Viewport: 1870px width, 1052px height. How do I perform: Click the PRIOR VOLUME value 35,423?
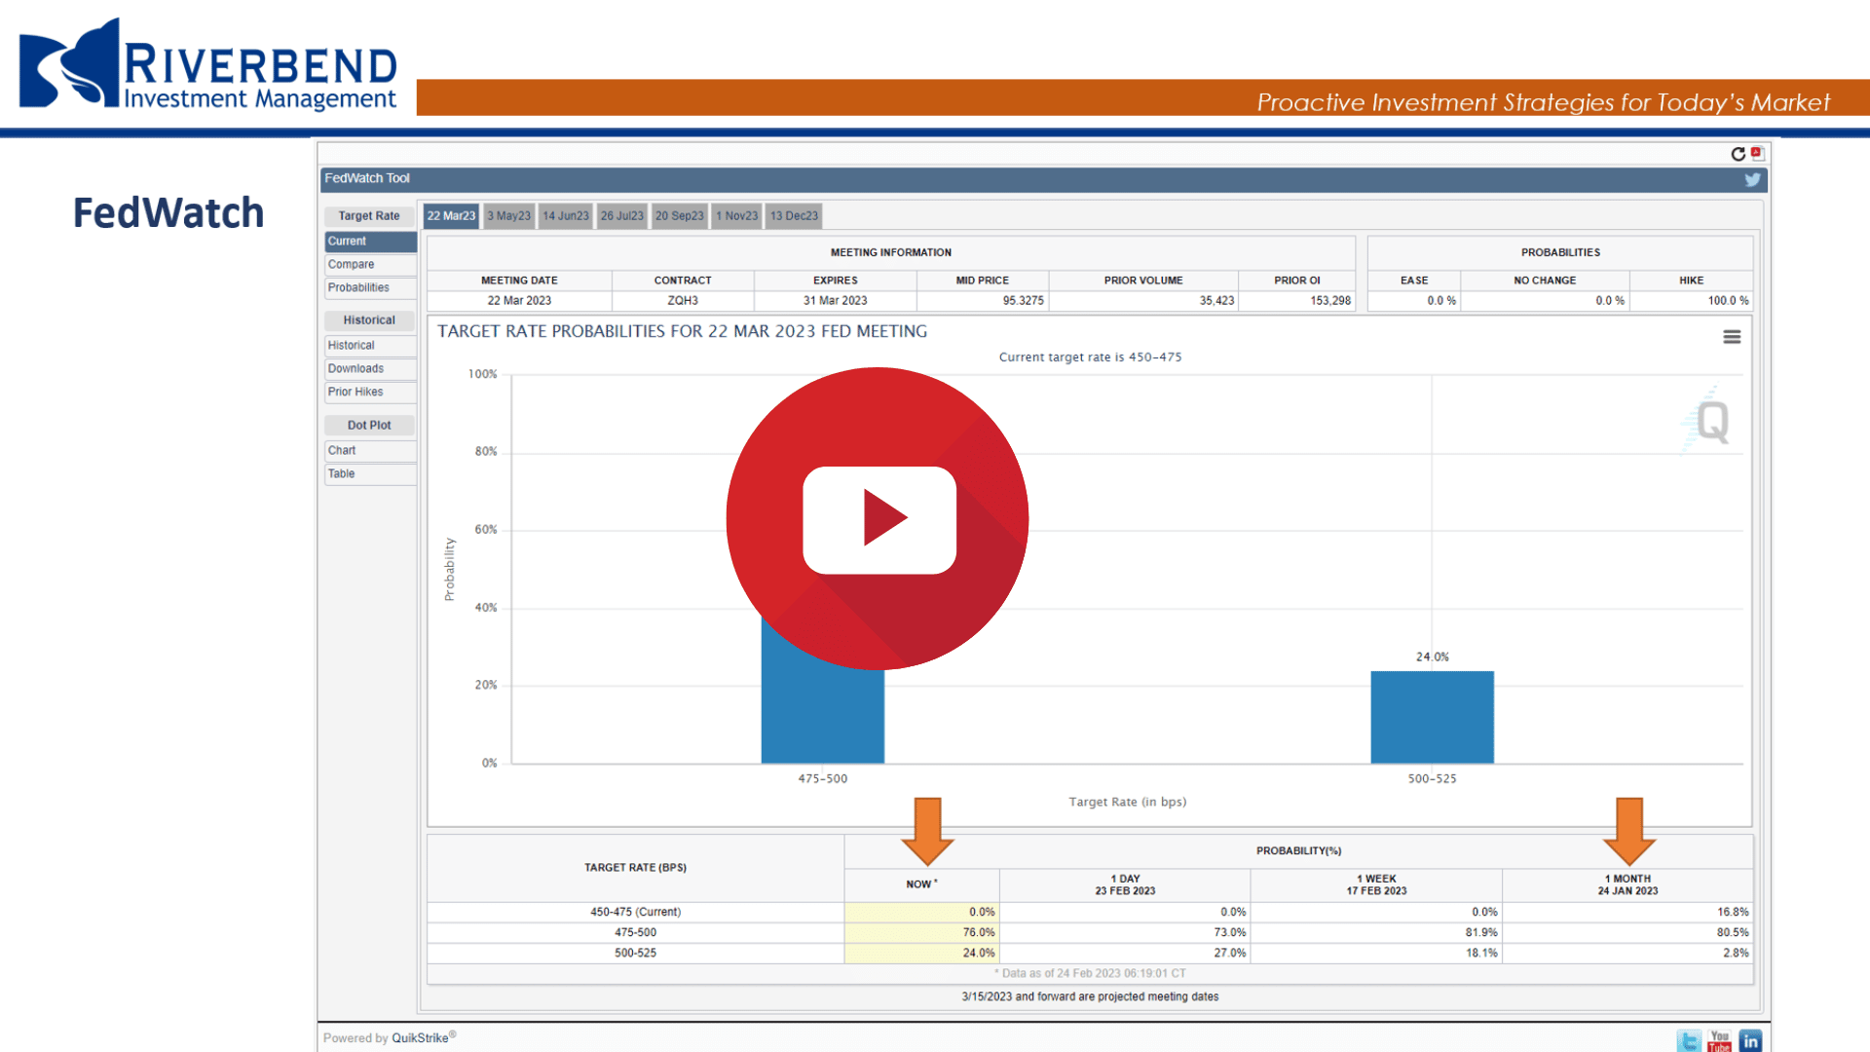[1216, 301]
